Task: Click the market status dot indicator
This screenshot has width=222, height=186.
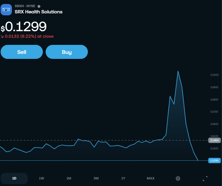Action: click(x=39, y=6)
